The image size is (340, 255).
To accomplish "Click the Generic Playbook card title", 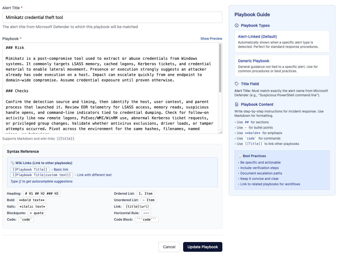I will coord(253,61).
